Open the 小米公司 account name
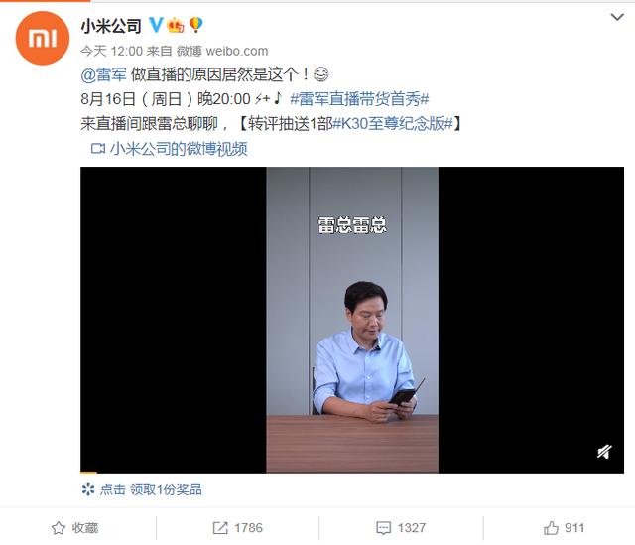 (111, 26)
